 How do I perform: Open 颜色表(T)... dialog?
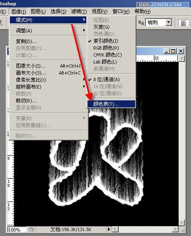(x=111, y=104)
